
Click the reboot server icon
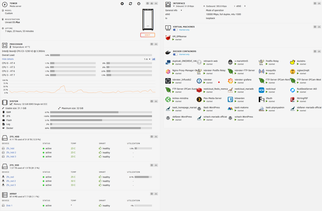(x=130, y=4)
